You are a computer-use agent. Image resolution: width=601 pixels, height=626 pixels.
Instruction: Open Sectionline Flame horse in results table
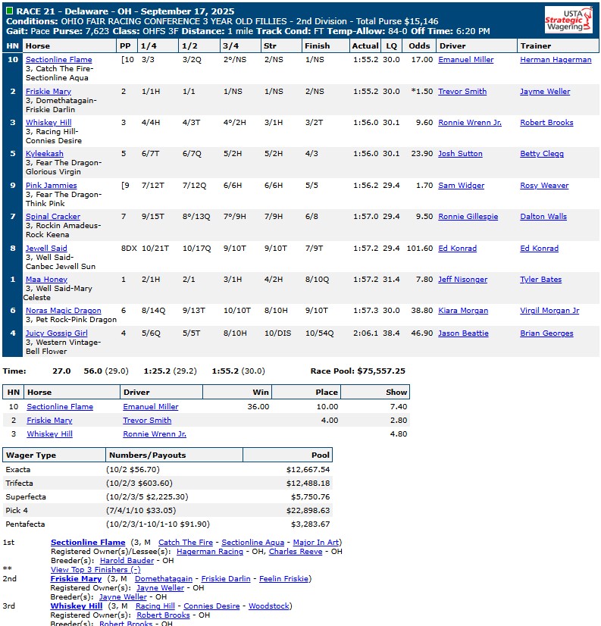click(58, 60)
